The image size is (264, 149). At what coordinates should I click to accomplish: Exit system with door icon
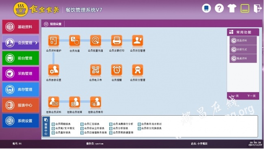click(258, 8)
